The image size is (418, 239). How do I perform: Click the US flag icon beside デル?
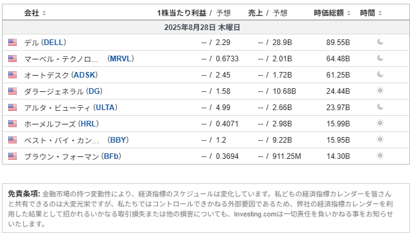pos(13,42)
